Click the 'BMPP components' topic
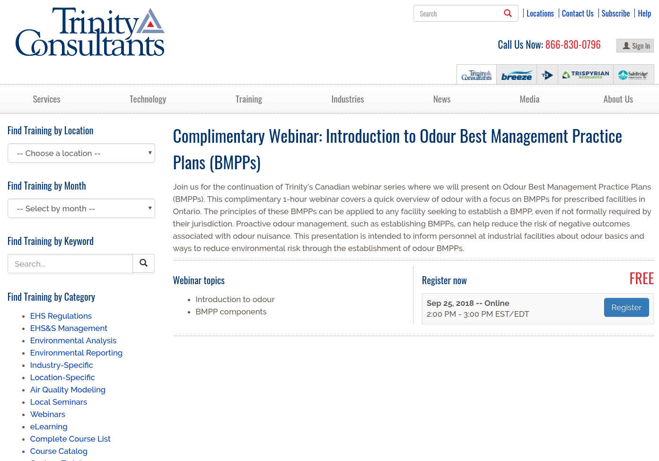 pyautogui.click(x=231, y=312)
